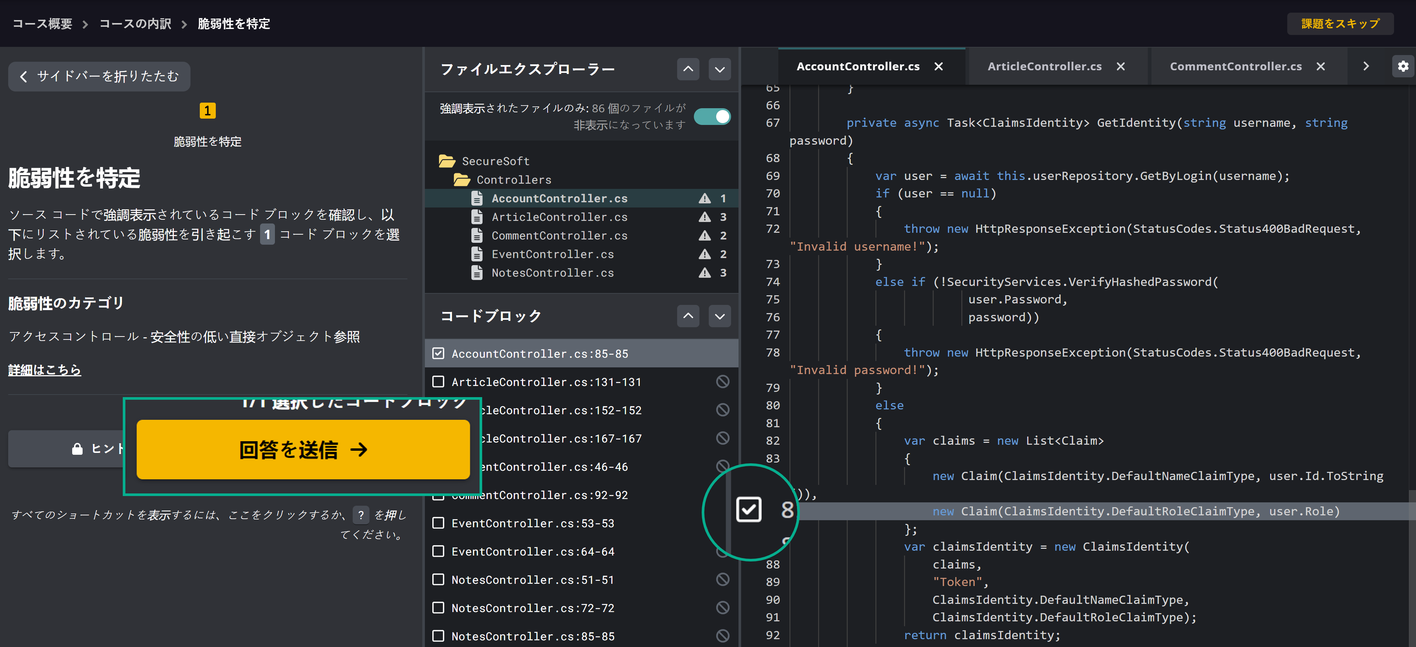
Task: Collapse the Controllers folder
Action: click(x=513, y=180)
